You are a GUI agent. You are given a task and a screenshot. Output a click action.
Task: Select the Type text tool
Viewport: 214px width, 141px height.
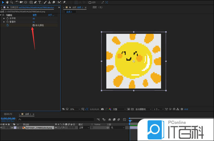pos(40,2)
